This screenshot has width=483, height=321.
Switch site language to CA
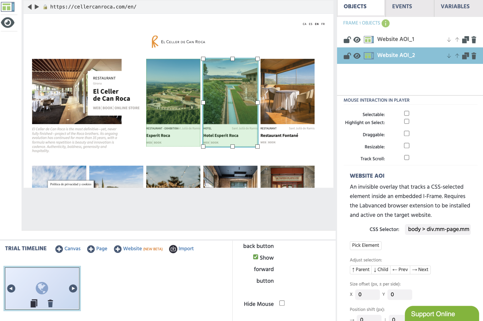pyautogui.click(x=305, y=24)
